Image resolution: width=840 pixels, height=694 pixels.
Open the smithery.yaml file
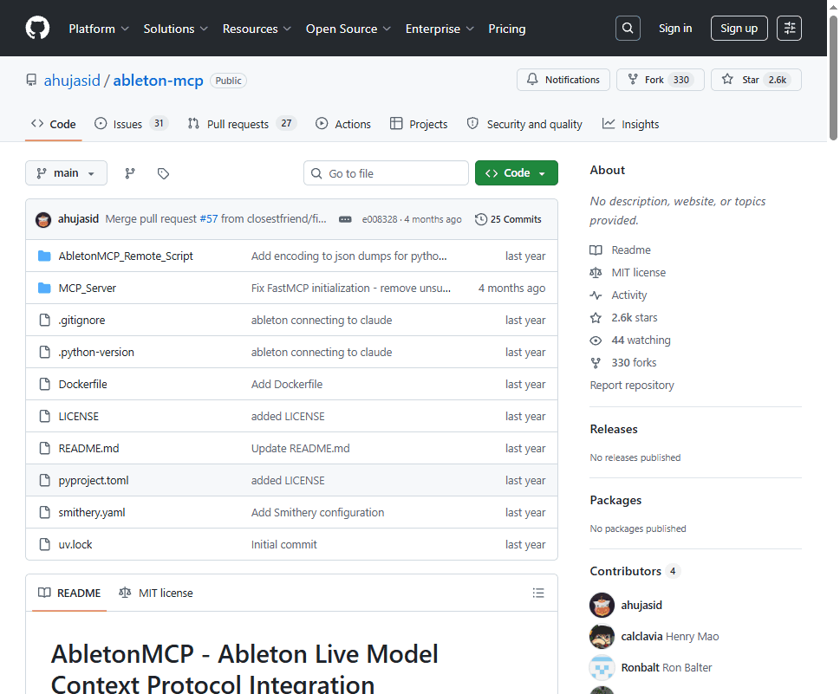(x=92, y=512)
